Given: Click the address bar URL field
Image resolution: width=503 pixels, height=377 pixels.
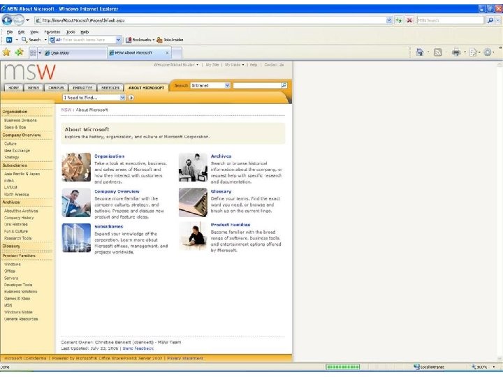Looking at the screenshot, I should (x=210, y=20).
